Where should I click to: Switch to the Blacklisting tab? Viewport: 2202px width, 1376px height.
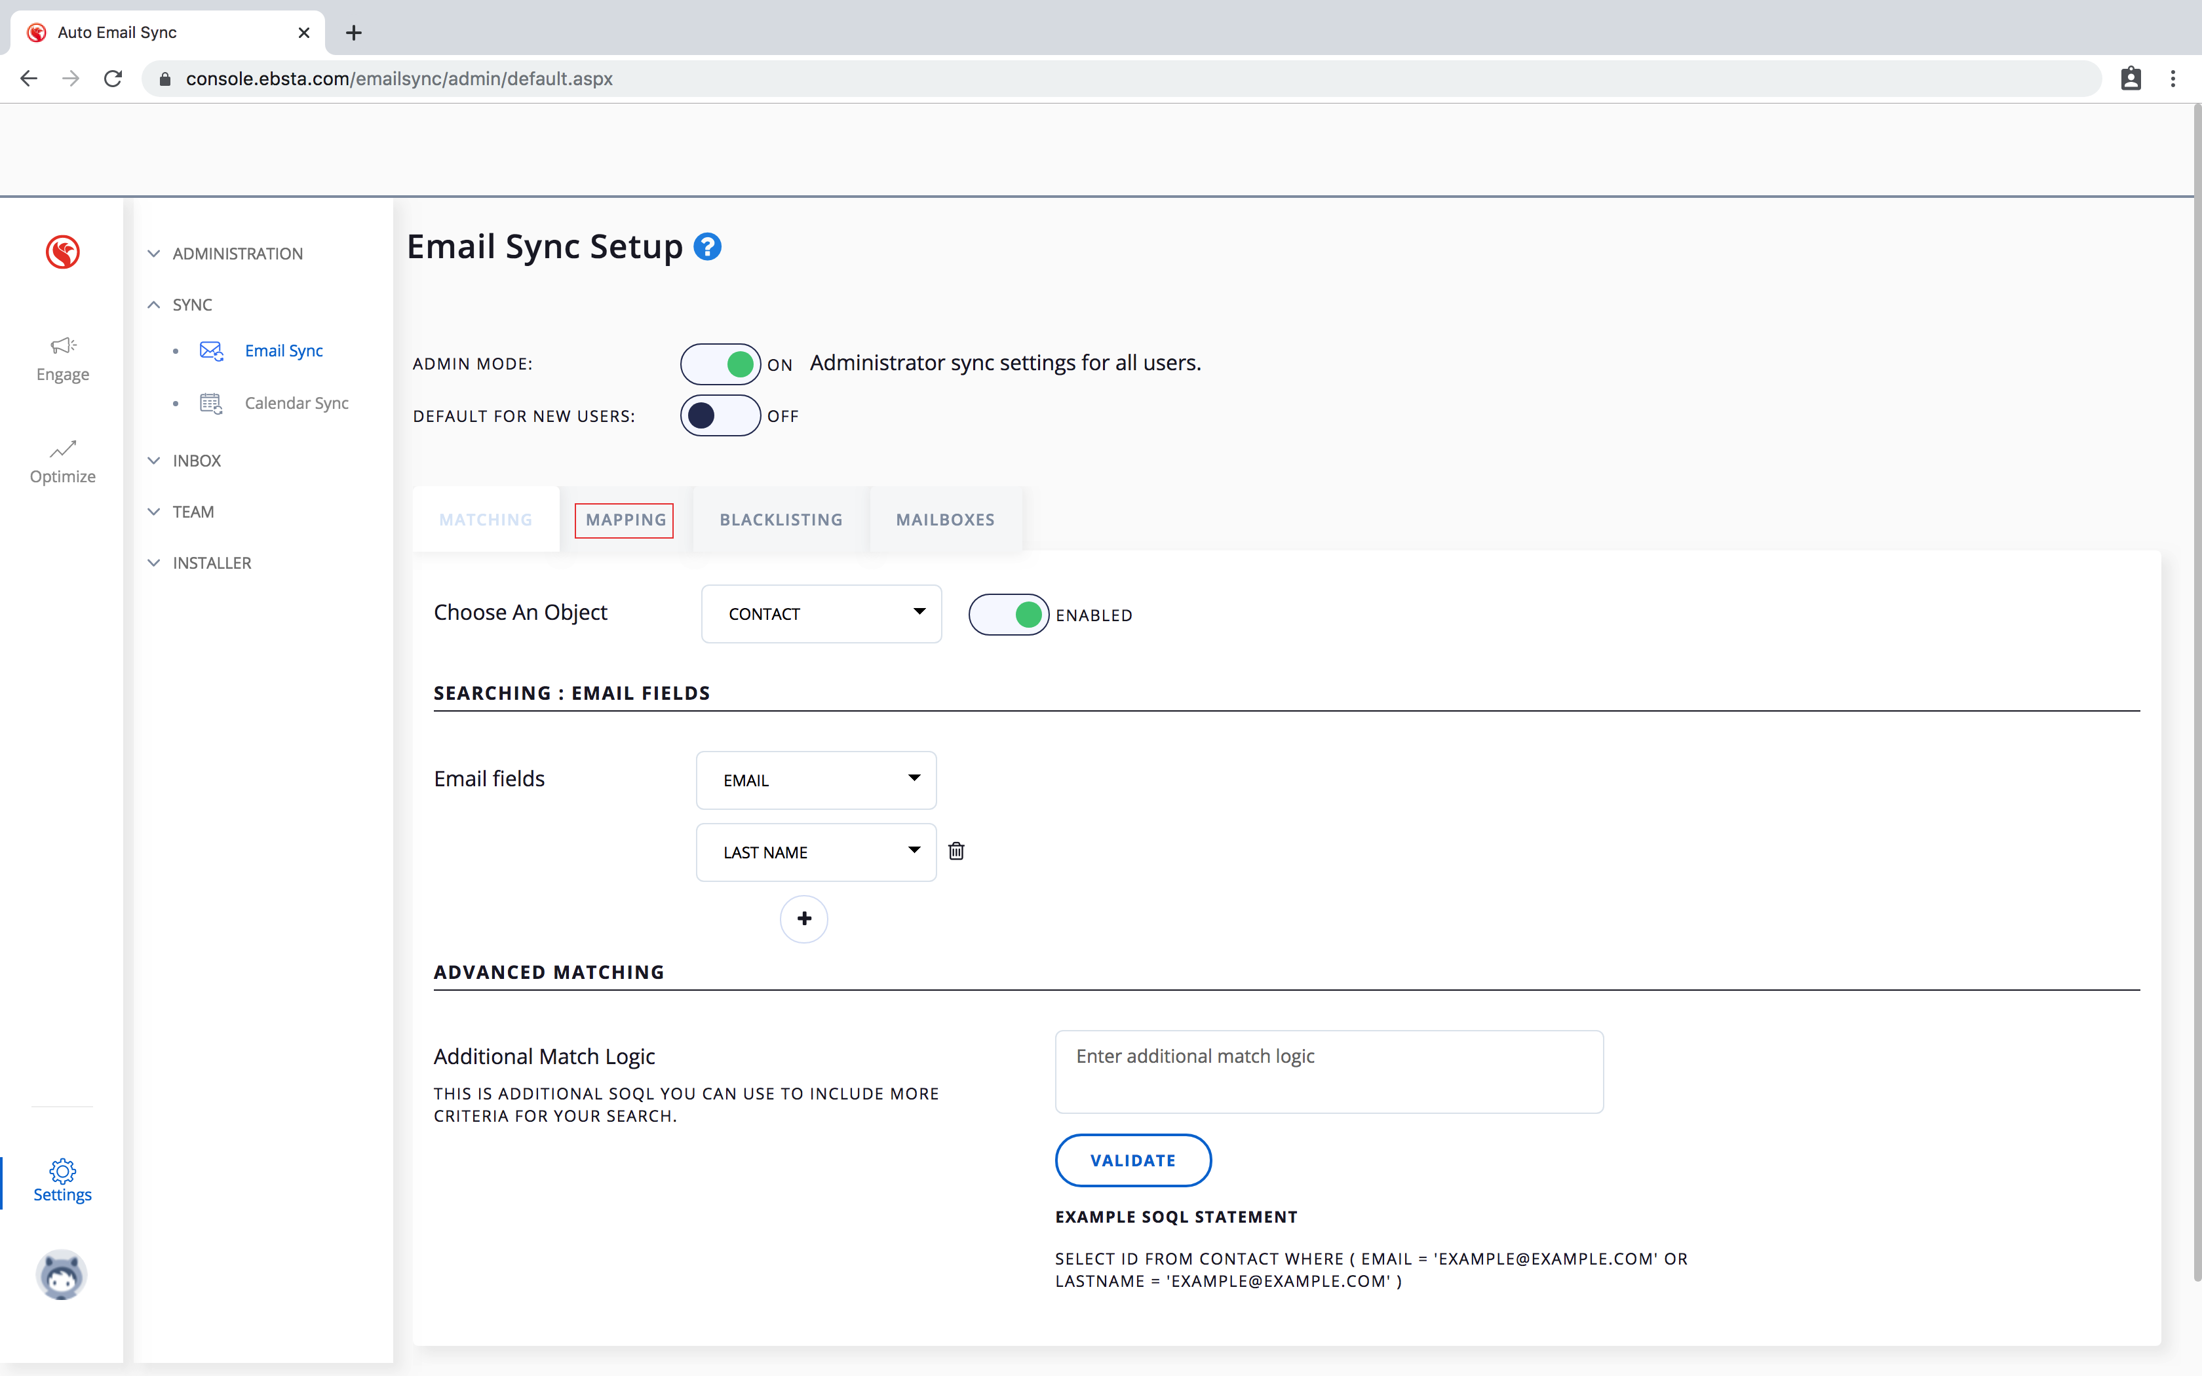(781, 520)
